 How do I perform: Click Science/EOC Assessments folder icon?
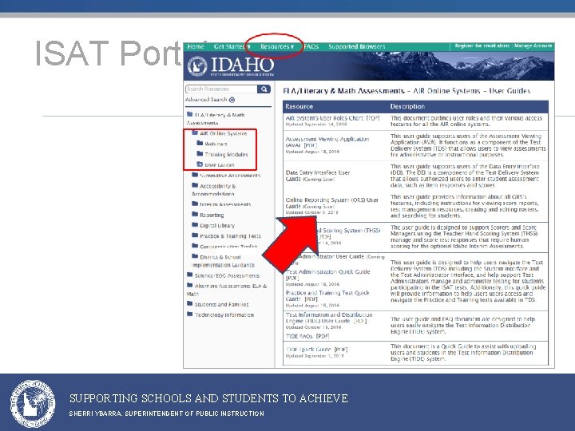coord(189,275)
